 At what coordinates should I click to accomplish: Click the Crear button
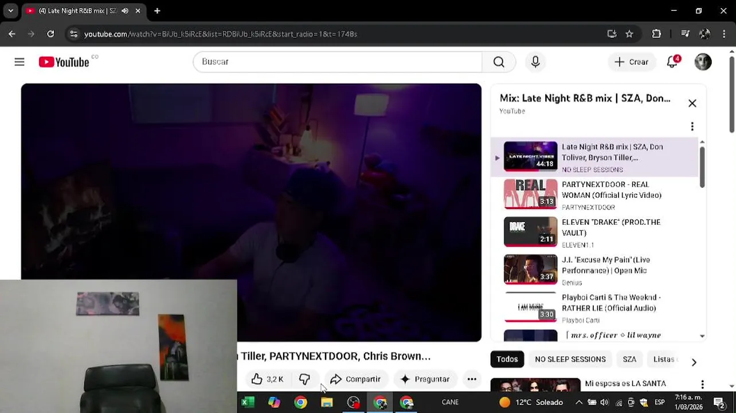coord(631,62)
